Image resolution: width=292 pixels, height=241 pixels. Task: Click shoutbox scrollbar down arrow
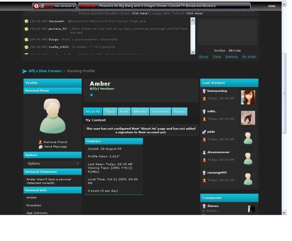(193, 52)
